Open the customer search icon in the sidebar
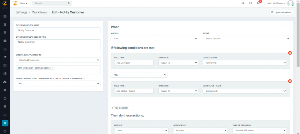The image size is (300, 134). pyautogui.click(x=5, y=25)
